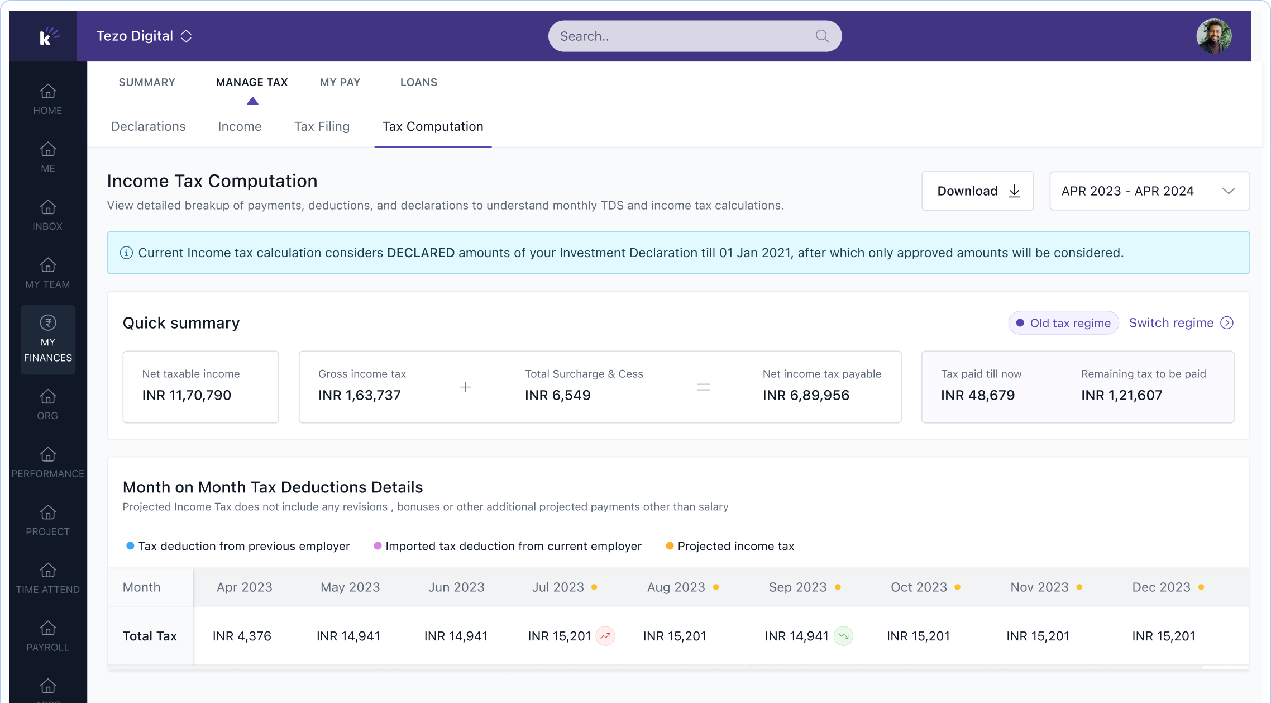Click the 'INR 6,89,956' net payable value

(806, 395)
